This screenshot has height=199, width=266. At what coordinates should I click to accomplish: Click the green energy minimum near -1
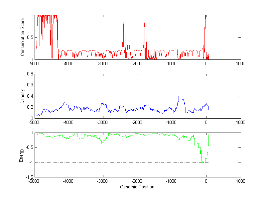tap(202, 161)
